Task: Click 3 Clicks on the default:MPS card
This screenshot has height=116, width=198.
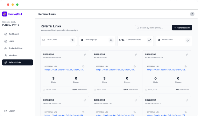Action: (53, 80)
